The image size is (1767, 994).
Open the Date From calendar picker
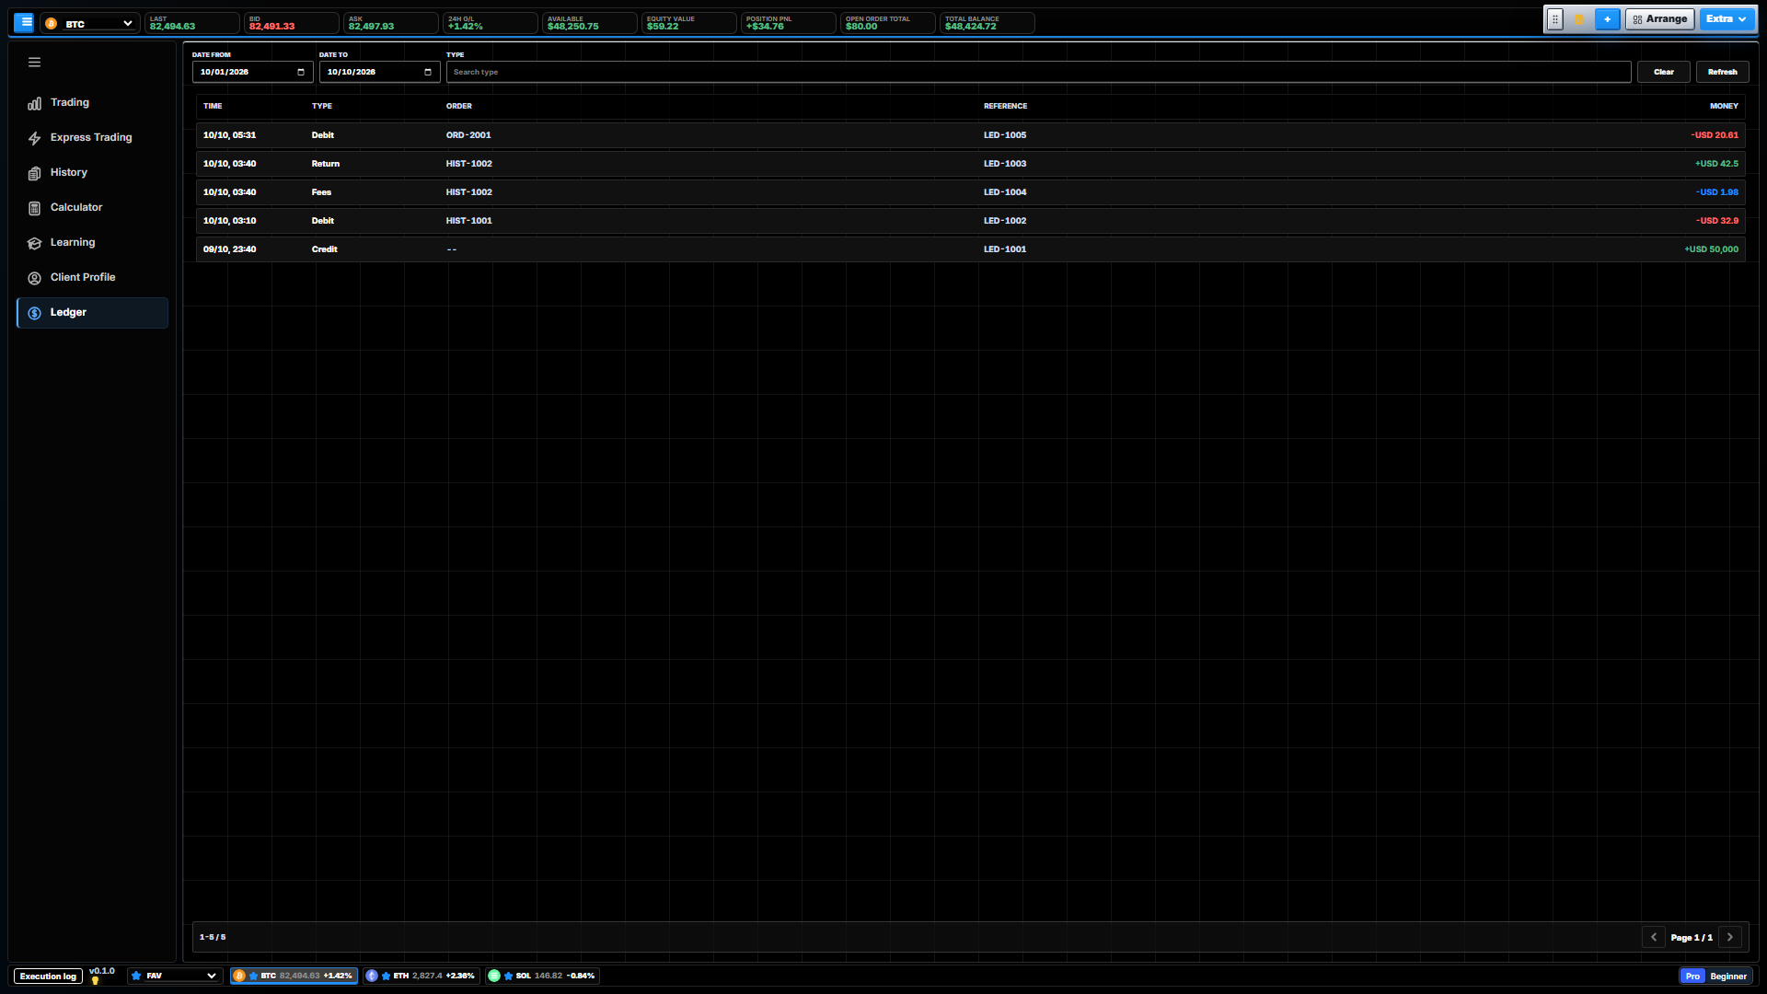point(301,72)
